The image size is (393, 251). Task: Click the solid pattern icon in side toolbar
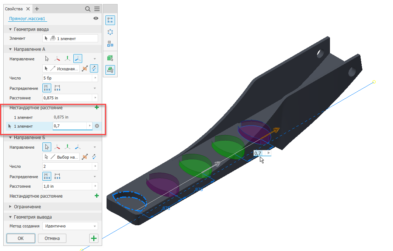110,58
